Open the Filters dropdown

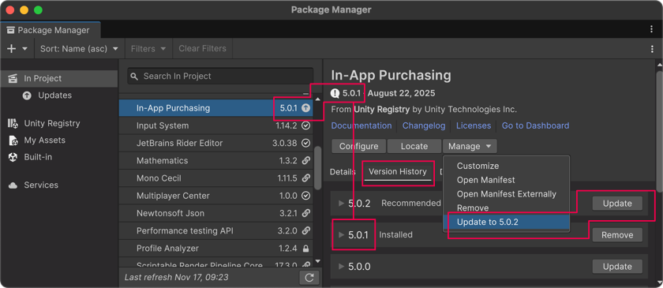149,49
